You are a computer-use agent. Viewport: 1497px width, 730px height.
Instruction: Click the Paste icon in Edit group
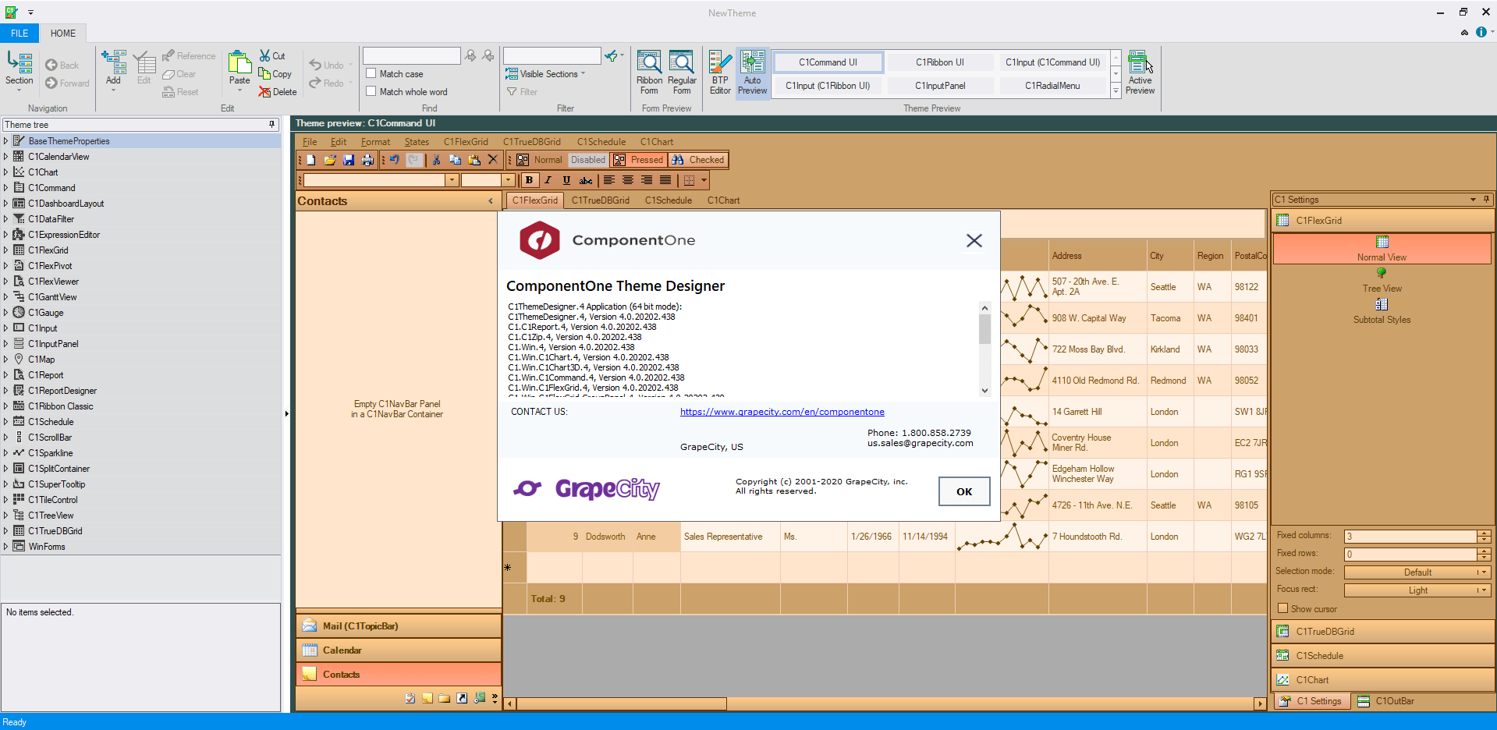coord(239,62)
